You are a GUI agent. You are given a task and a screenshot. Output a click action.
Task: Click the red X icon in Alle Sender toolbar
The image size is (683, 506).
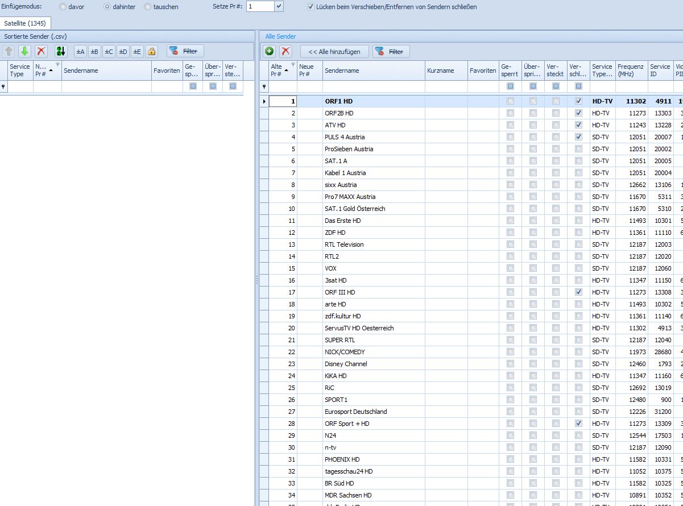(285, 51)
